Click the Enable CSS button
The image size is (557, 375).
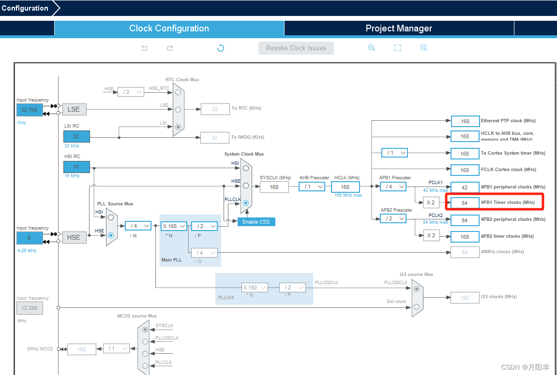click(x=256, y=221)
